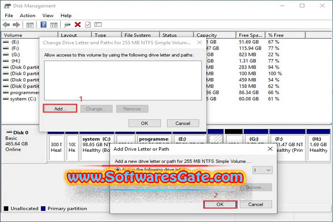
Task: Click the free space value 115.94 GB
Action: (x=250, y=48)
